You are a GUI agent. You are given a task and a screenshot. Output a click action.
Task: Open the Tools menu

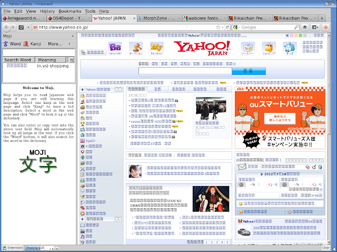pyautogui.click(x=90, y=11)
